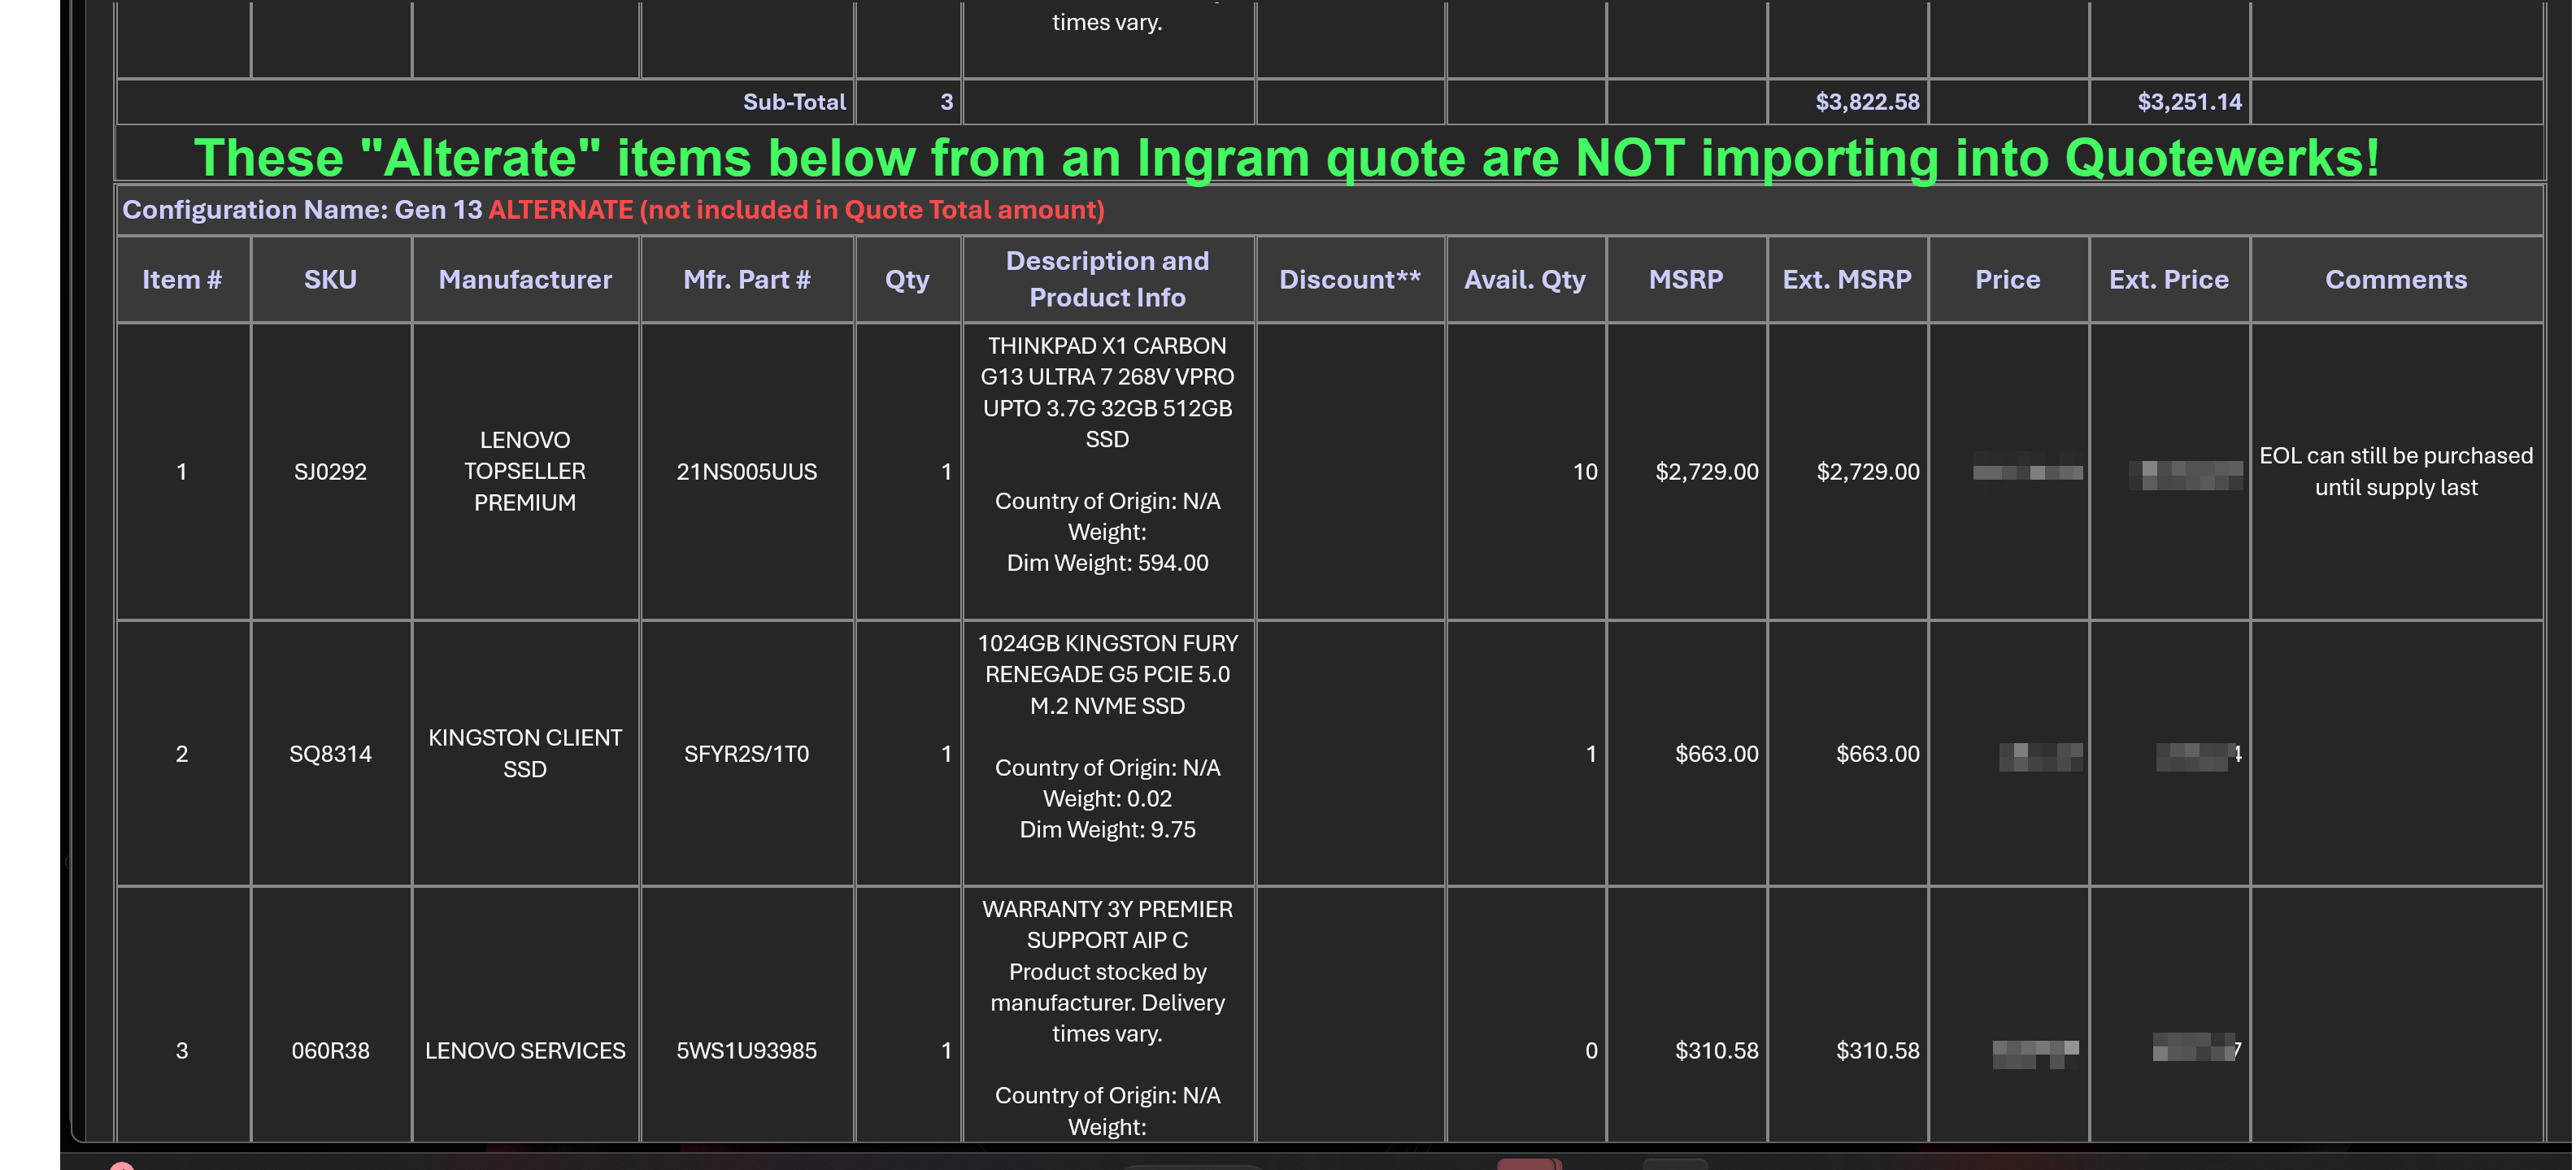Screen dimensions: 2576x1170
Task: Click blurred Price cell in SJ0292 row
Action: click(x=2028, y=471)
